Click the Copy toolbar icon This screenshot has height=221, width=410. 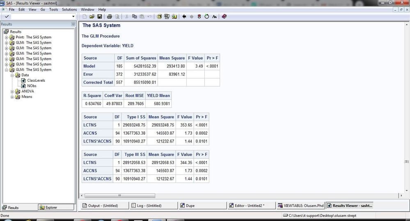(x=135, y=16)
